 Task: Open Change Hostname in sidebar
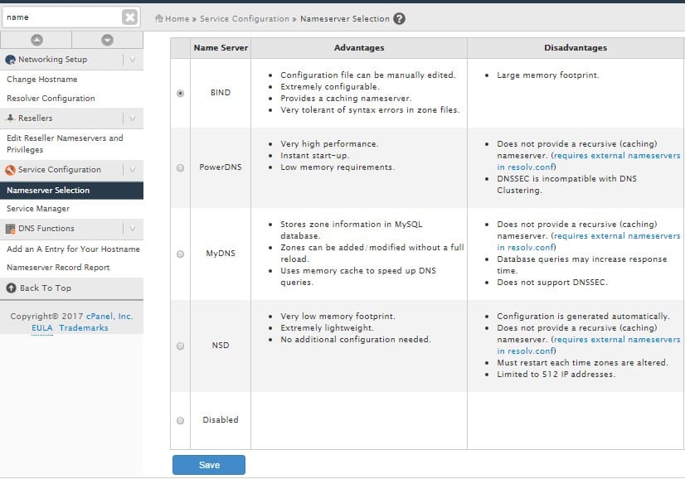pyautogui.click(x=42, y=79)
